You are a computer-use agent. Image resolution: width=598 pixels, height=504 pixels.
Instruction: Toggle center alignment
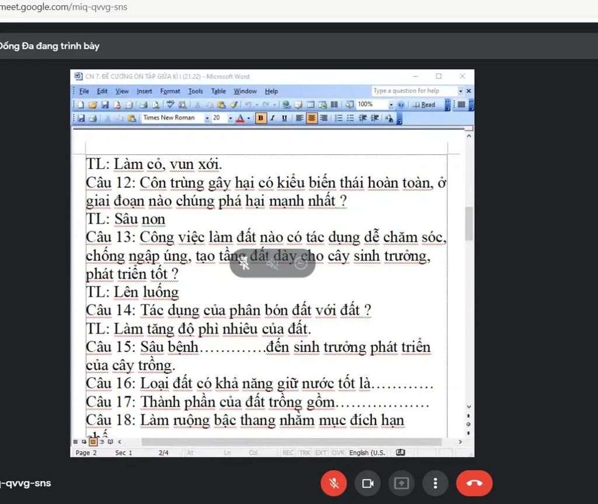pos(312,118)
